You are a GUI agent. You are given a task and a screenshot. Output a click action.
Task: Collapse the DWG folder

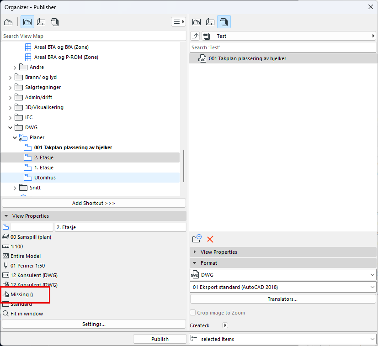coord(11,127)
